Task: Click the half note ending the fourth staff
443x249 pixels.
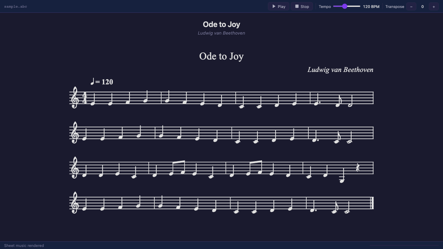Action: [x=347, y=207]
